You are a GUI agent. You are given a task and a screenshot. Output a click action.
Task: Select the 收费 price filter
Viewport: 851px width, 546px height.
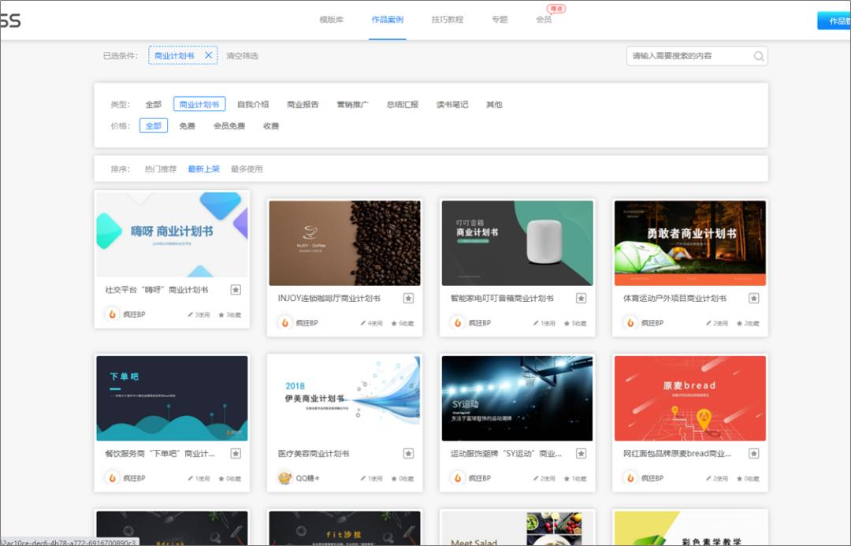click(x=271, y=125)
